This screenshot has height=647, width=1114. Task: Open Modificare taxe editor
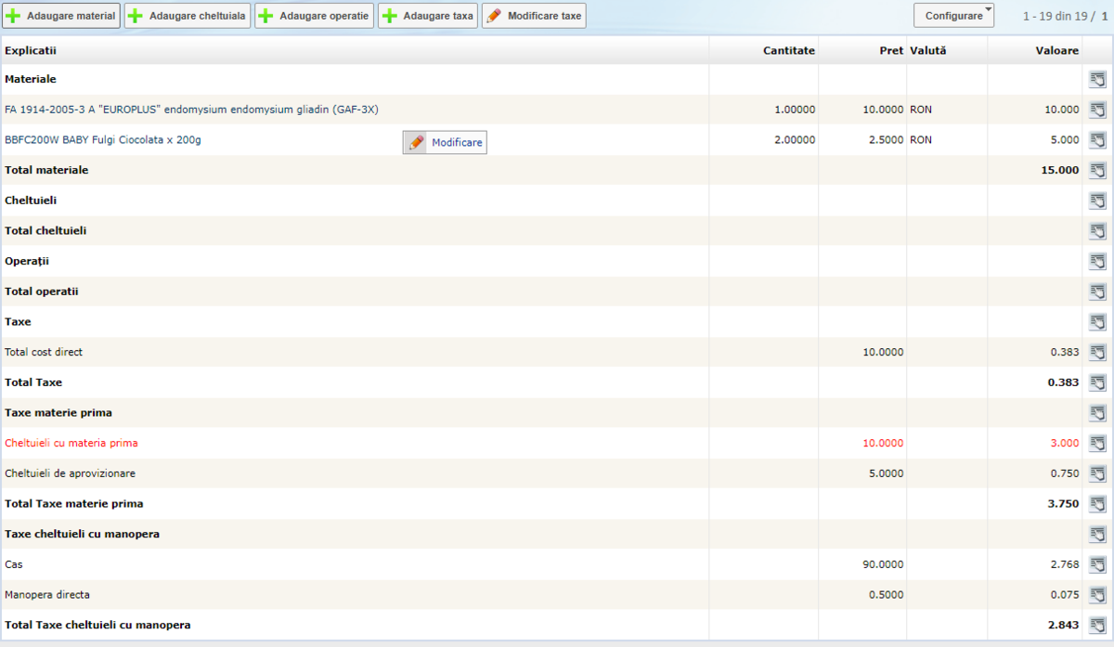pyautogui.click(x=534, y=16)
